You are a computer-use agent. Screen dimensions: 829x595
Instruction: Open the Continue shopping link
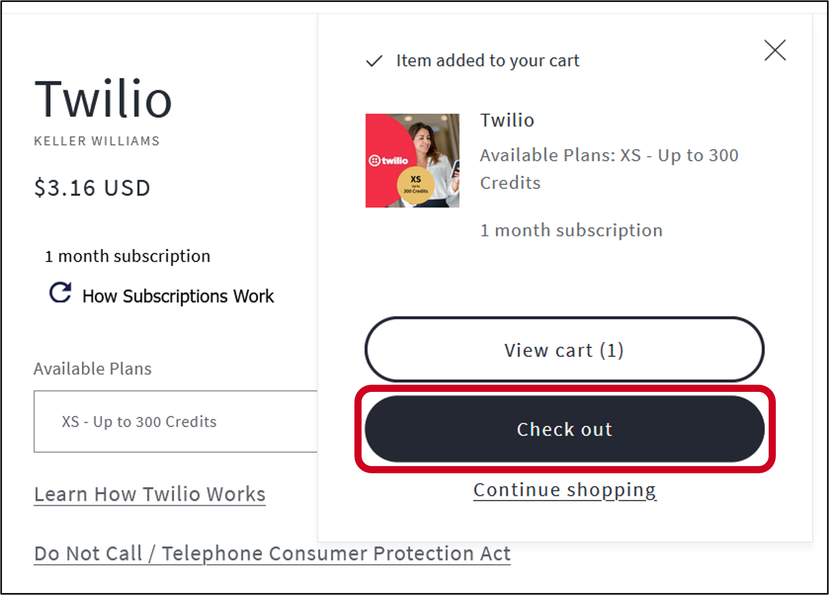coord(565,489)
